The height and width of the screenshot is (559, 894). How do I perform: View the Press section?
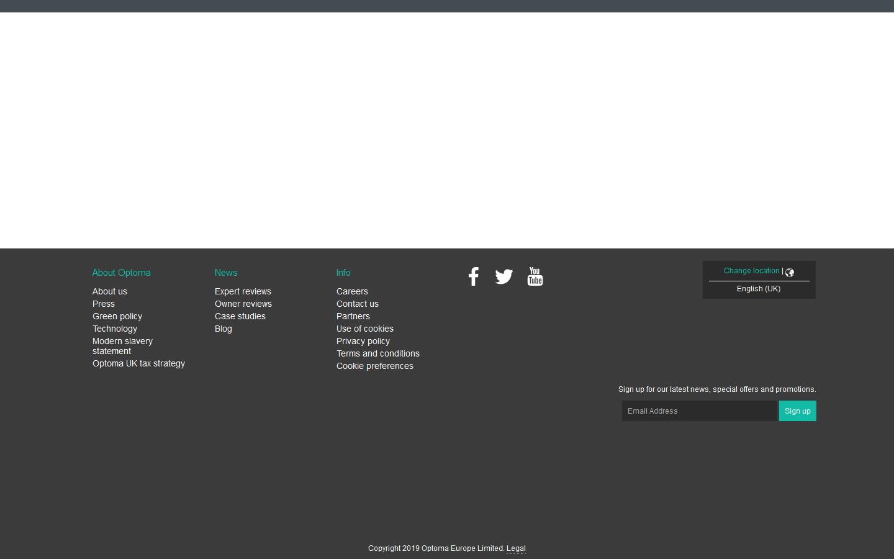[103, 304]
